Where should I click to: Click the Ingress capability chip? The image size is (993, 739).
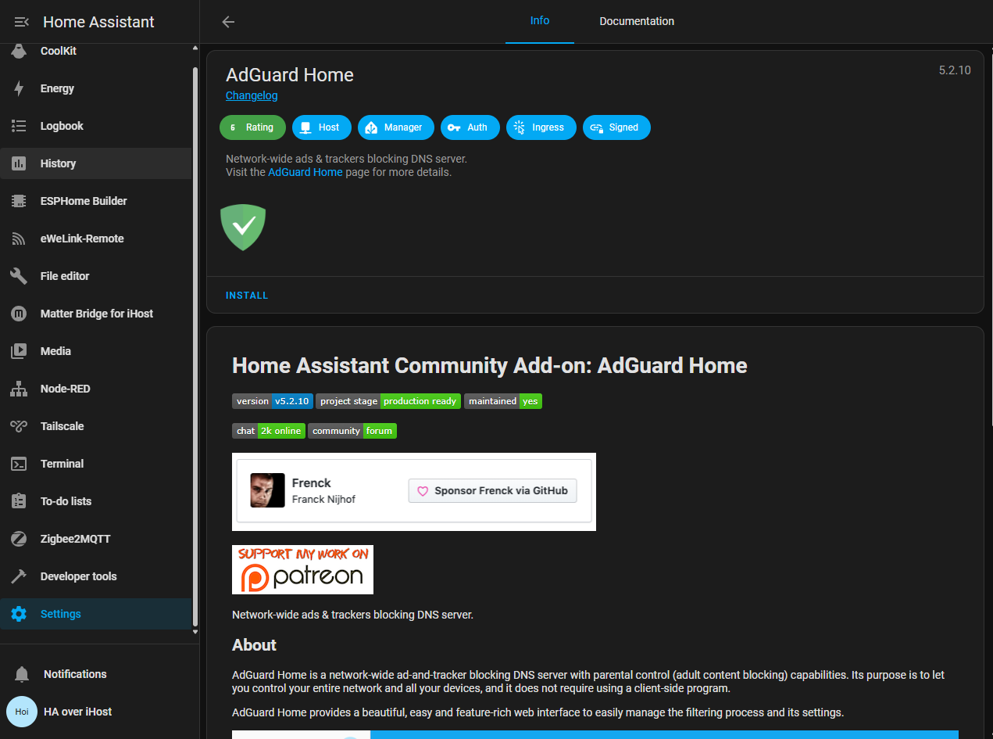(541, 127)
